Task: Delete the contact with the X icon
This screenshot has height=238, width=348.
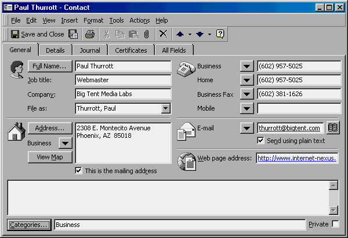Action: point(164,34)
